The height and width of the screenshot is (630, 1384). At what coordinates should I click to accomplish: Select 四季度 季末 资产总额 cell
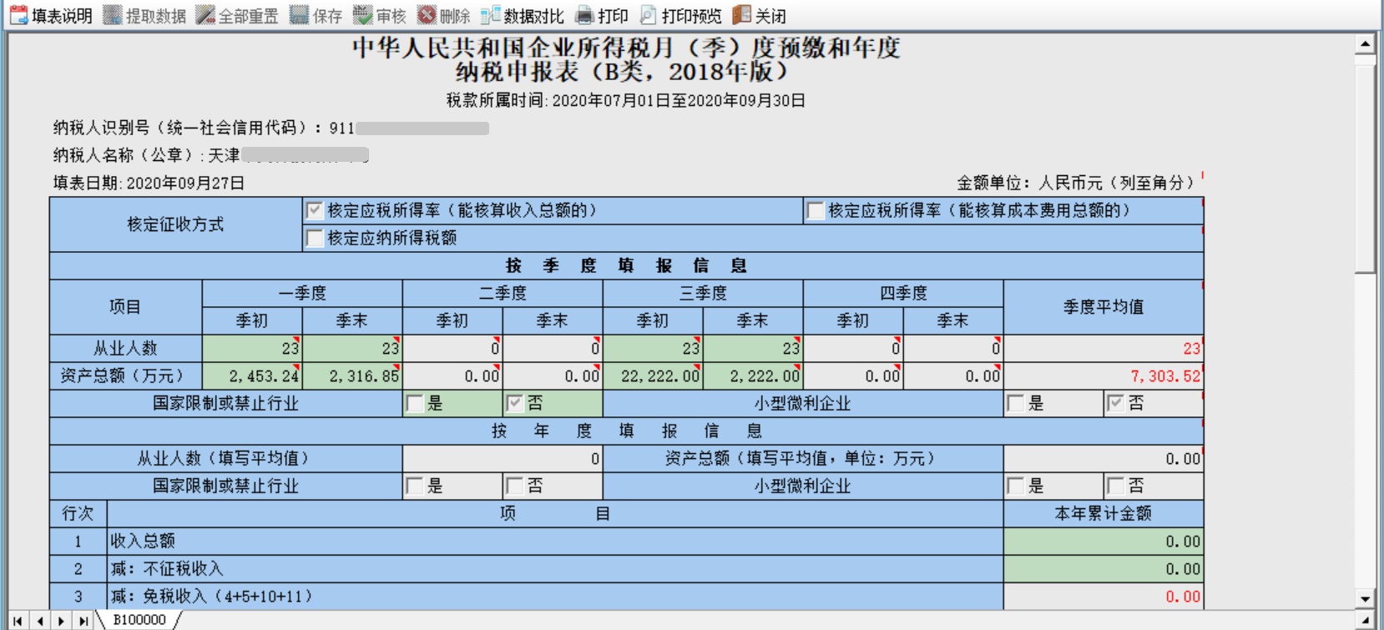953,375
